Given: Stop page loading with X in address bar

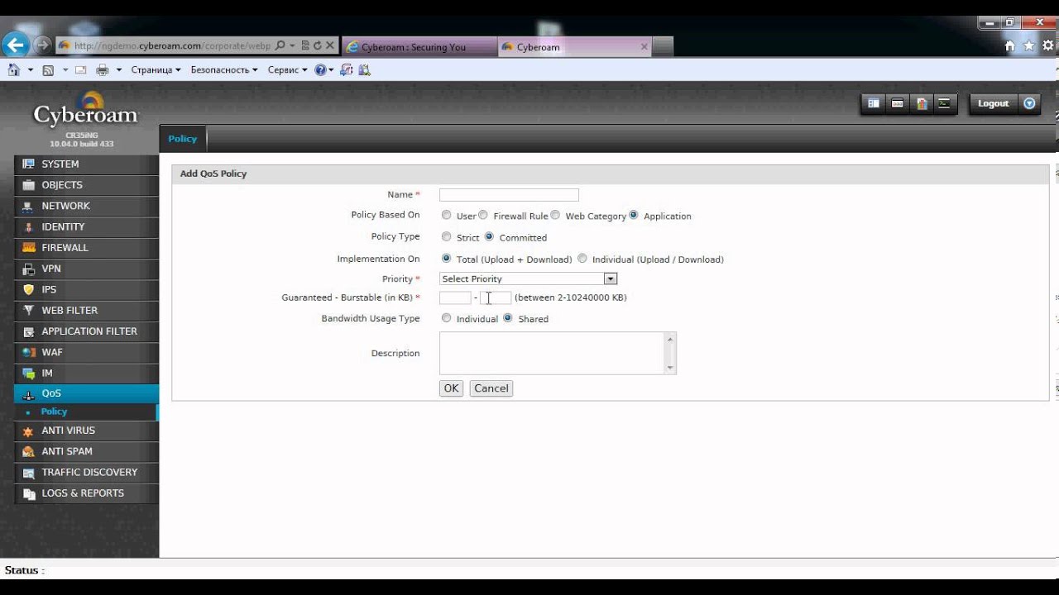Looking at the screenshot, I should click(330, 46).
